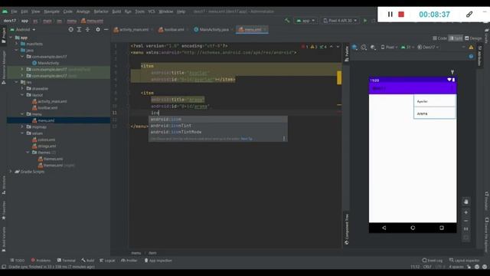Click Next Tip link in completion popup
Viewport: 490px width, 276px height.
click(x=247, y=139)
